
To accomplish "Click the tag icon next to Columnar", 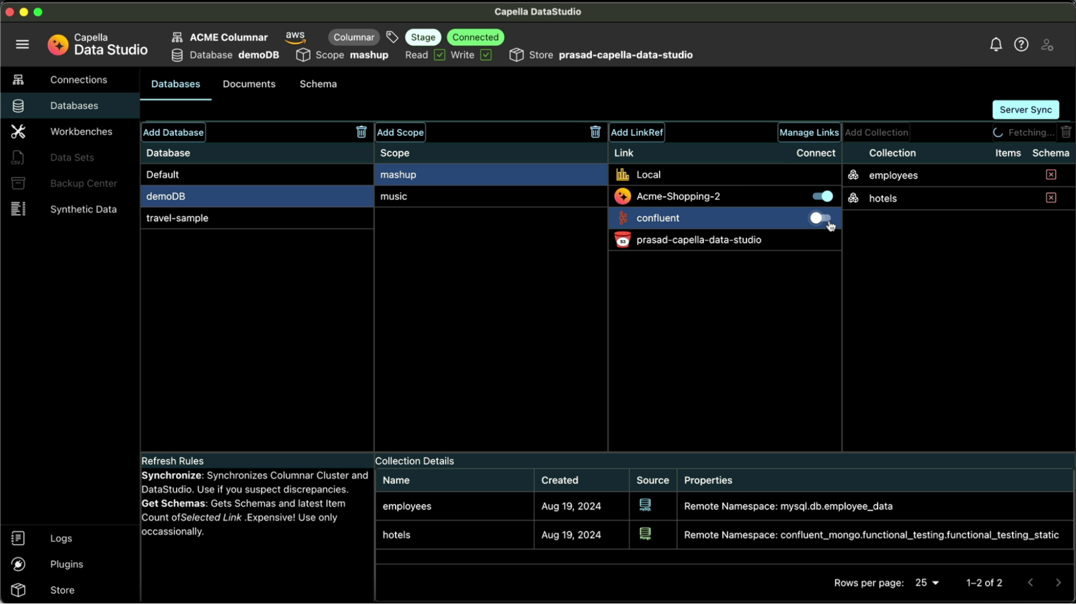I will click(392, 37).
